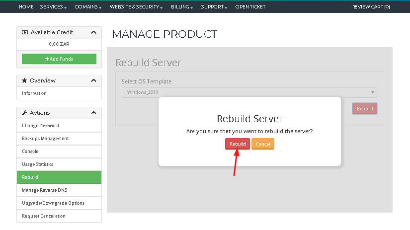Open View Cart link

[371, 7]
